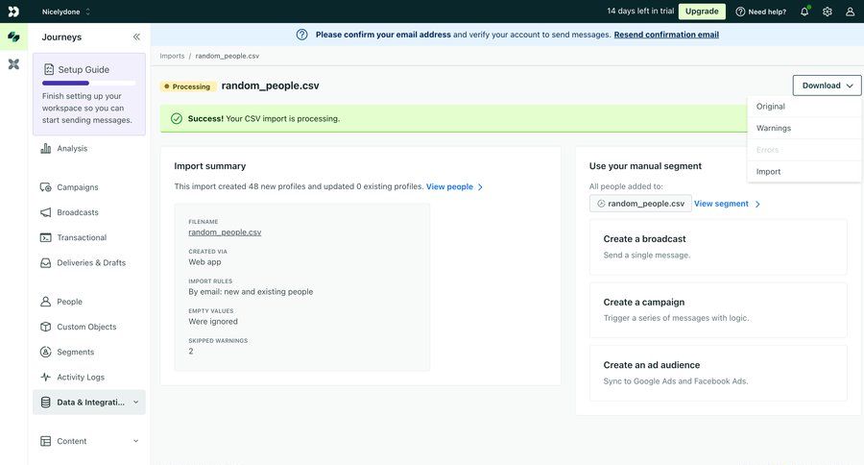Open the Data Pipelines icon in left rail
The height and width of the screenshot is (465, 864).
(x=13, y=64)
